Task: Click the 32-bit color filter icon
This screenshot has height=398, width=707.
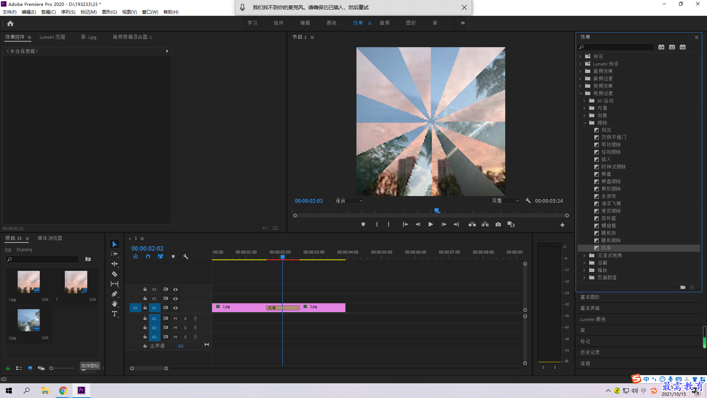Action: 672,47
